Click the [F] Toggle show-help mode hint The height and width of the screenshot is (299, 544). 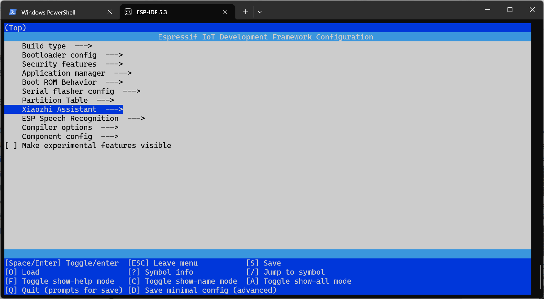pos(60,281)
